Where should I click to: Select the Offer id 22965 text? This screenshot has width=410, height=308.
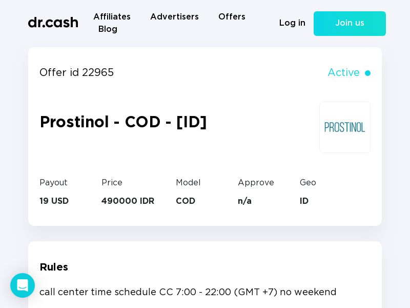click(x=77, y=73)
